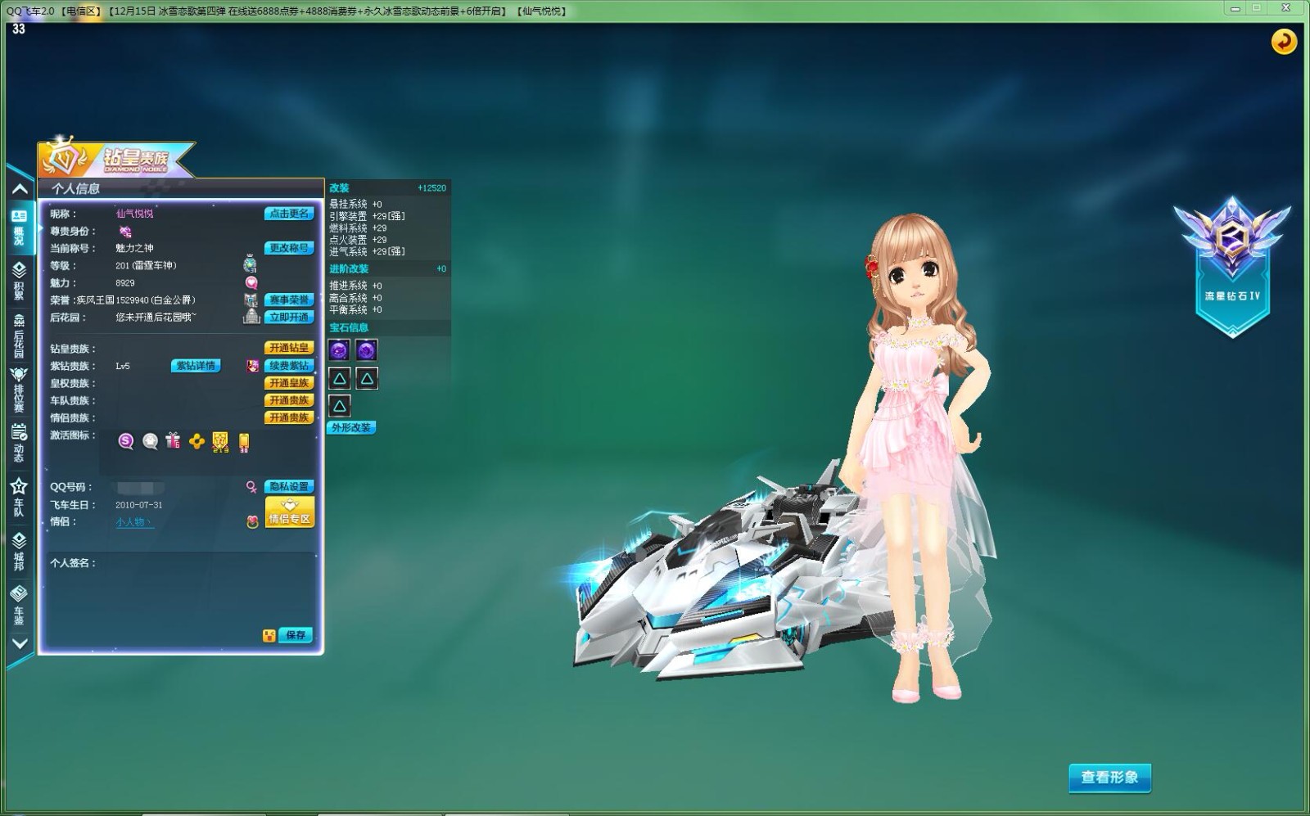Image resolution: width=1310 pixels, height=816 pixels.
Task: Click the yellow clover activated icon
Action: pos(196,442)
